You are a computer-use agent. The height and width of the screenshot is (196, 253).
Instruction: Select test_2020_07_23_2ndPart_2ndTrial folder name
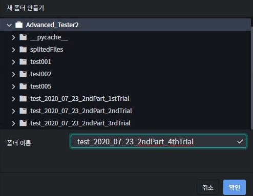[81, 111]
